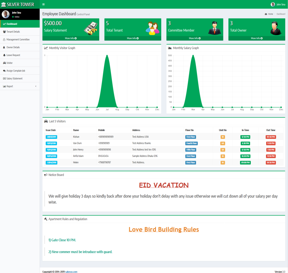This screenshot has width=288, height=273.
Task: Click the bell icon beside Leave Request
Action: click(x=4, y=55)
